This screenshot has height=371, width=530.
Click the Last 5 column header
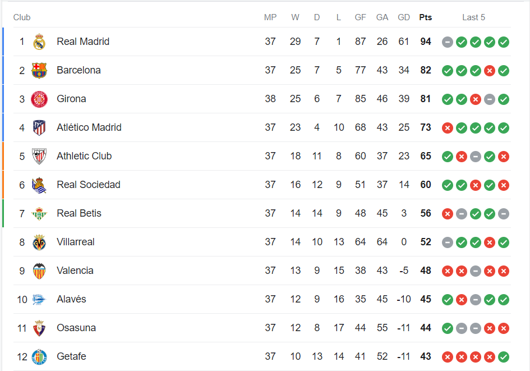pos(473,17)
